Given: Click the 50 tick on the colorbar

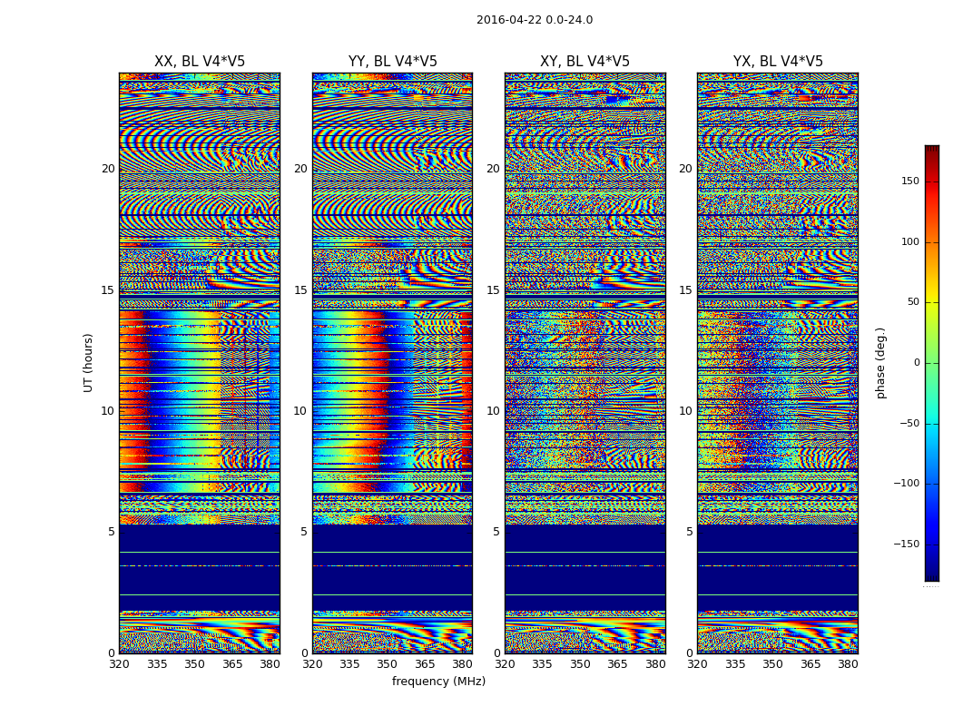Looking at the screenshot, I should (x=913, y=302).
